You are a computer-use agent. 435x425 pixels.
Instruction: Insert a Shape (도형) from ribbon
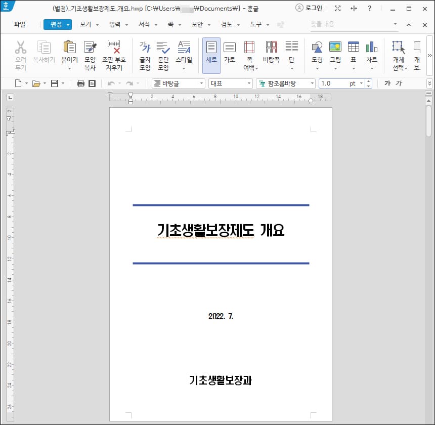[x=317, y=47]
